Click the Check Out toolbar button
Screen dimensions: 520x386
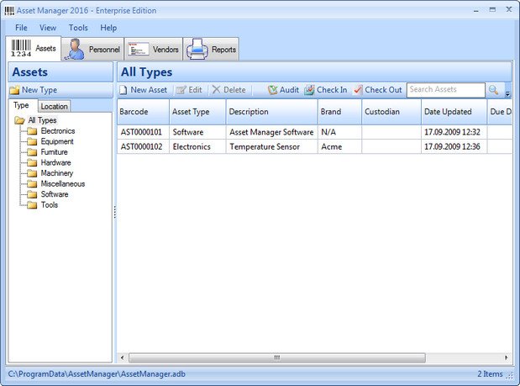point(377,90)
